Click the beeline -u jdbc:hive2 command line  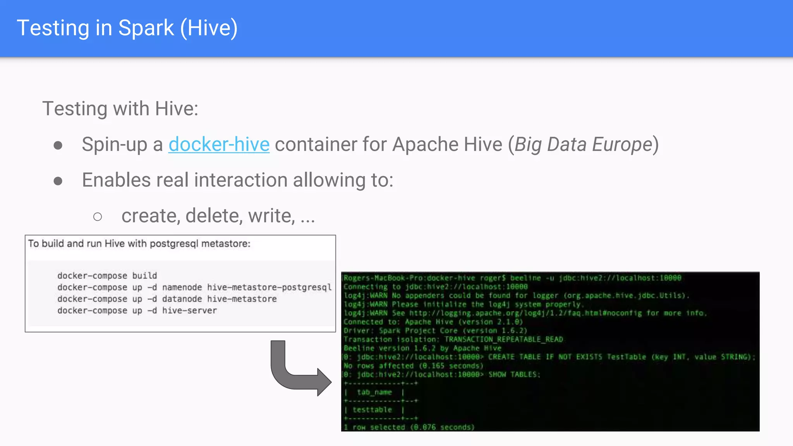pos(512,278)
